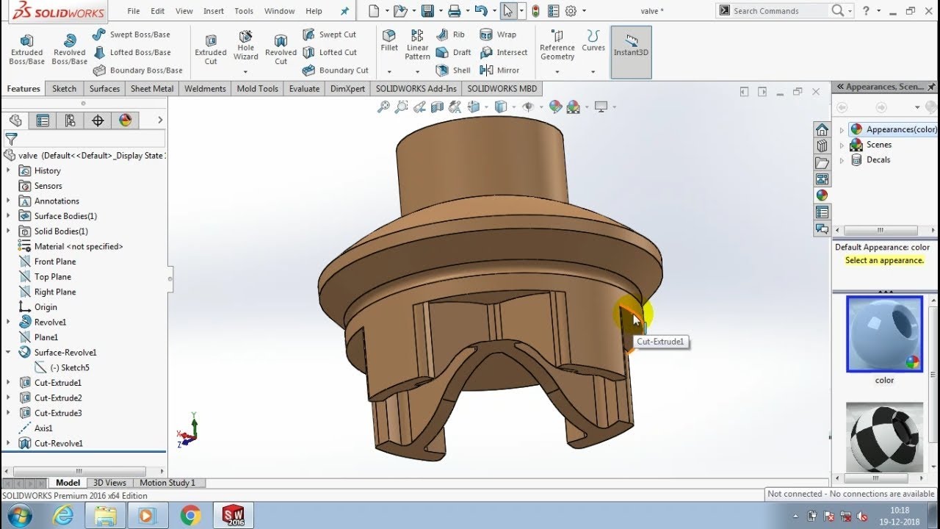Image resolution: width=940 pixels, height=529 pixels.
Task: Open the Insert menu
Action: 214,11
